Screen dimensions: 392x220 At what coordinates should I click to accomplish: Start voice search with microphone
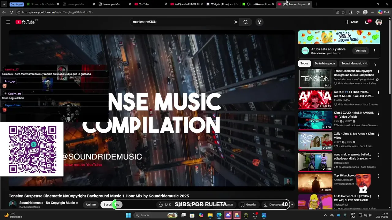tap(259, 22)
